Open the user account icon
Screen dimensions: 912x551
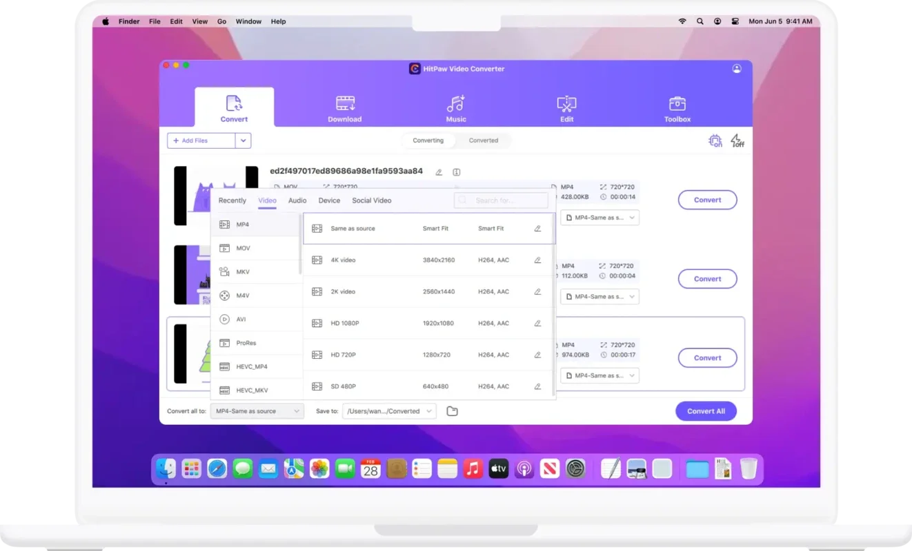pos(737,69)
